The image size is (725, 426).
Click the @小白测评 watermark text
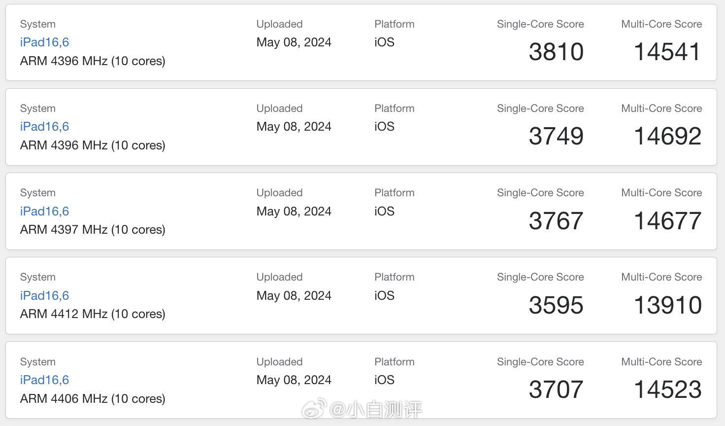pos(376,409)
